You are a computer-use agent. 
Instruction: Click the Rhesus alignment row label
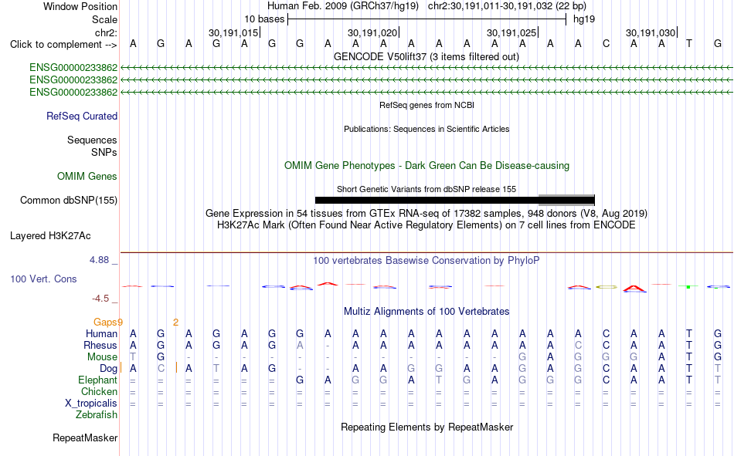coord(100,345)
